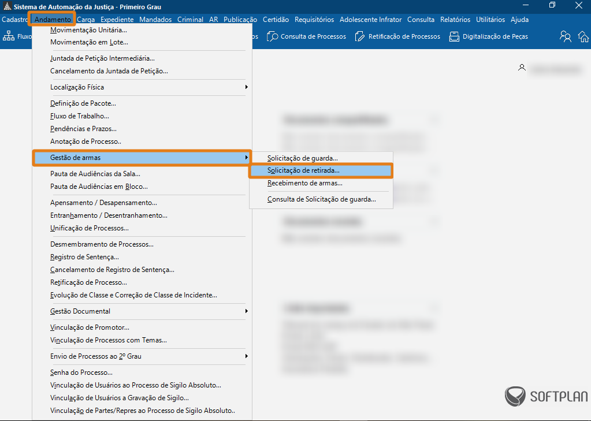Choose Apensamento / Desapensamento entry

pyautogui.click(x=103, y=203)
